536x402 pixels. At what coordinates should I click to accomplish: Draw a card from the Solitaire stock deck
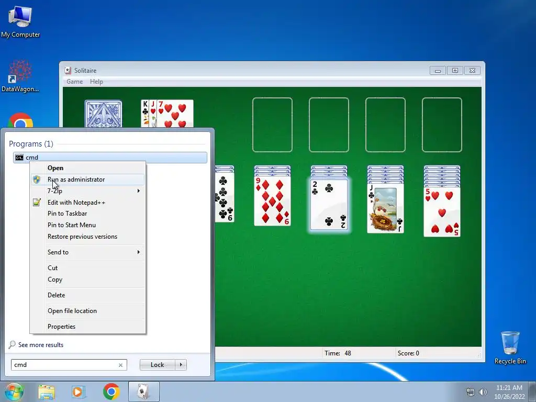(x=103, y=114)
